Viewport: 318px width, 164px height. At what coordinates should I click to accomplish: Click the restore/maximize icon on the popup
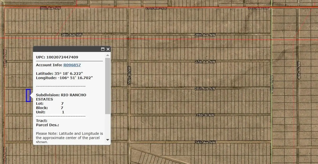point(103,49)
